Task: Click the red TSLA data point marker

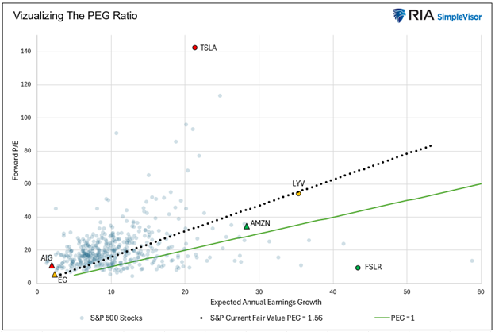Action: 195,48
